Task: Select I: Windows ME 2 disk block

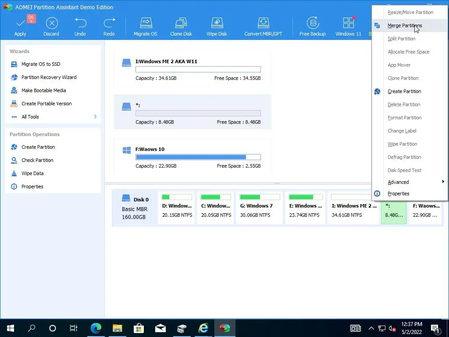Action: click(354, 208)
